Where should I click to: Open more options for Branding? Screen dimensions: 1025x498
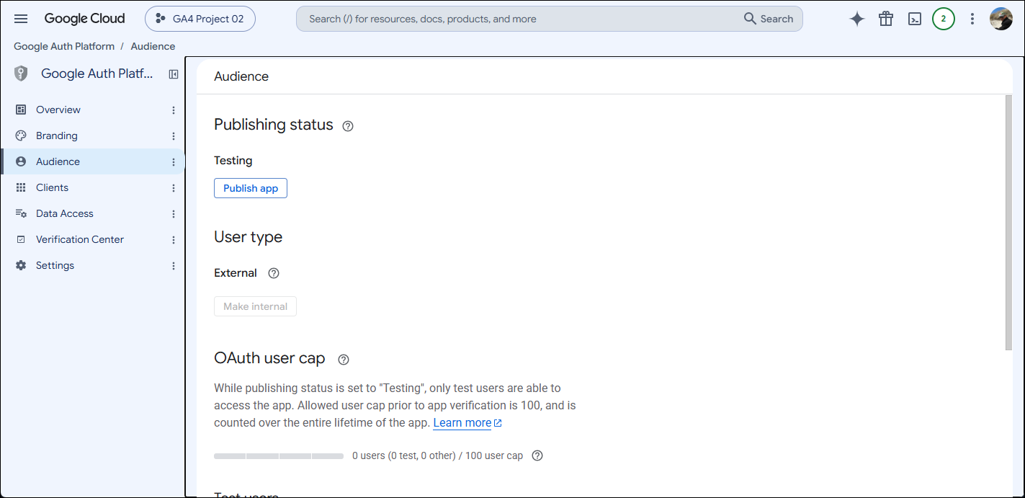pos(174,135)
